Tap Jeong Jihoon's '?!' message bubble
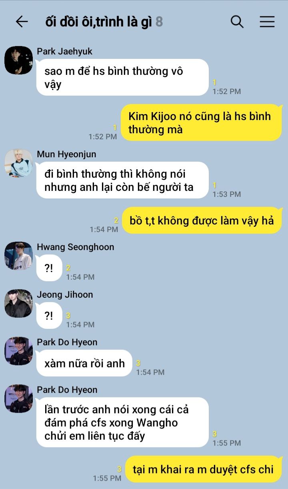The image size is (288, 489). point(49,316)
